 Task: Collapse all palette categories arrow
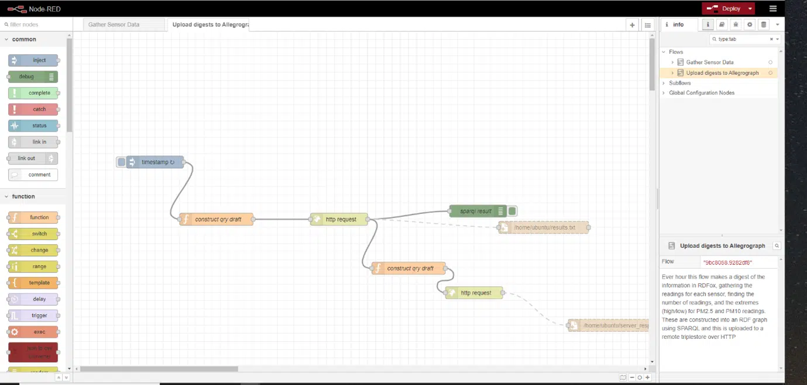coord(59,377)
